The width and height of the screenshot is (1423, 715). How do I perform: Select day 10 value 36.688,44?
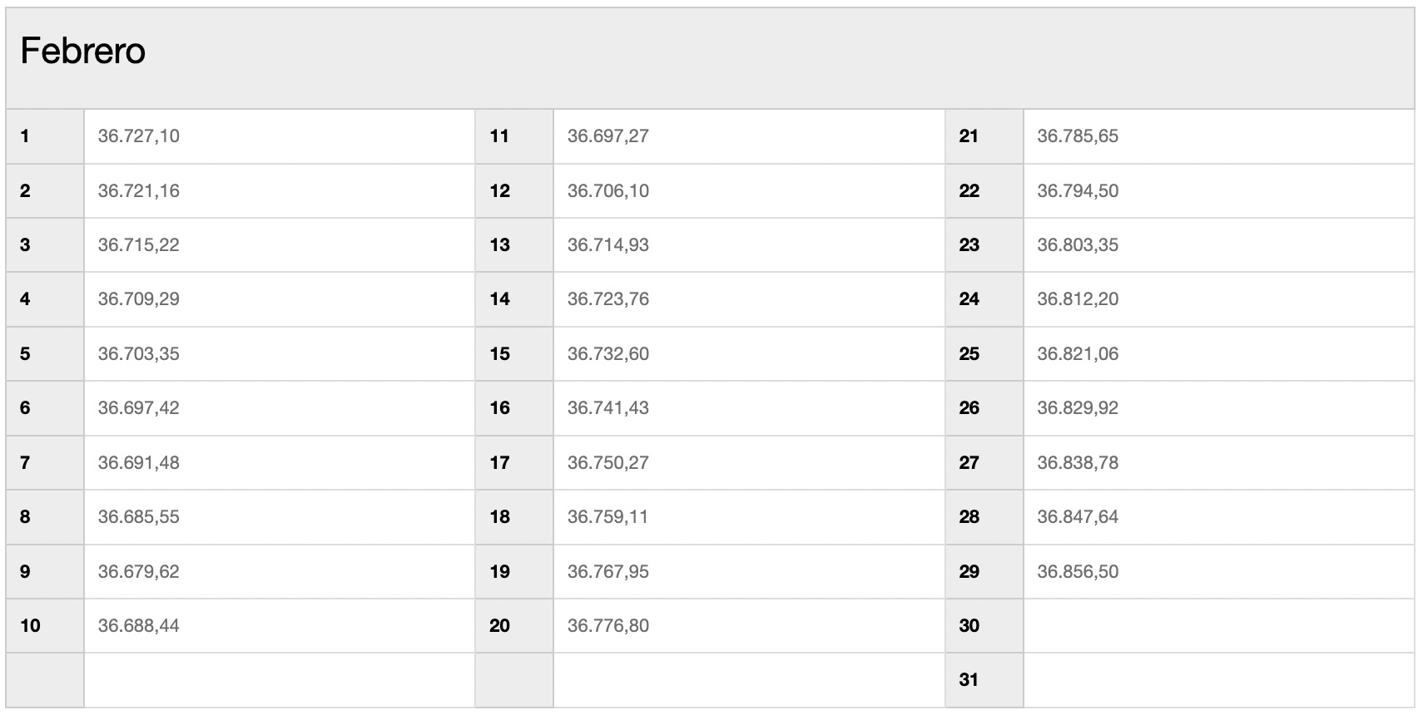tap(139, 625)
